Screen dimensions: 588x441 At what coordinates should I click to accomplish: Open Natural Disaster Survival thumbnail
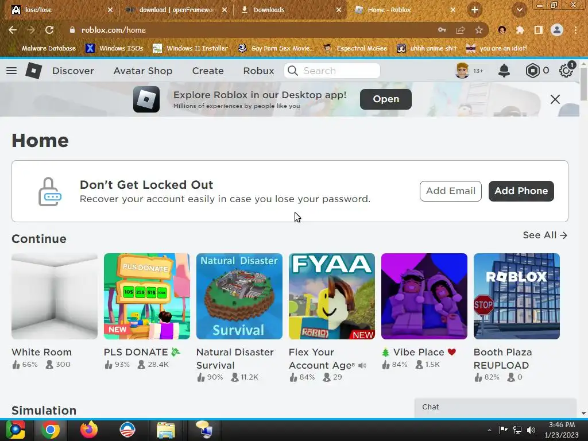point(239,296)
